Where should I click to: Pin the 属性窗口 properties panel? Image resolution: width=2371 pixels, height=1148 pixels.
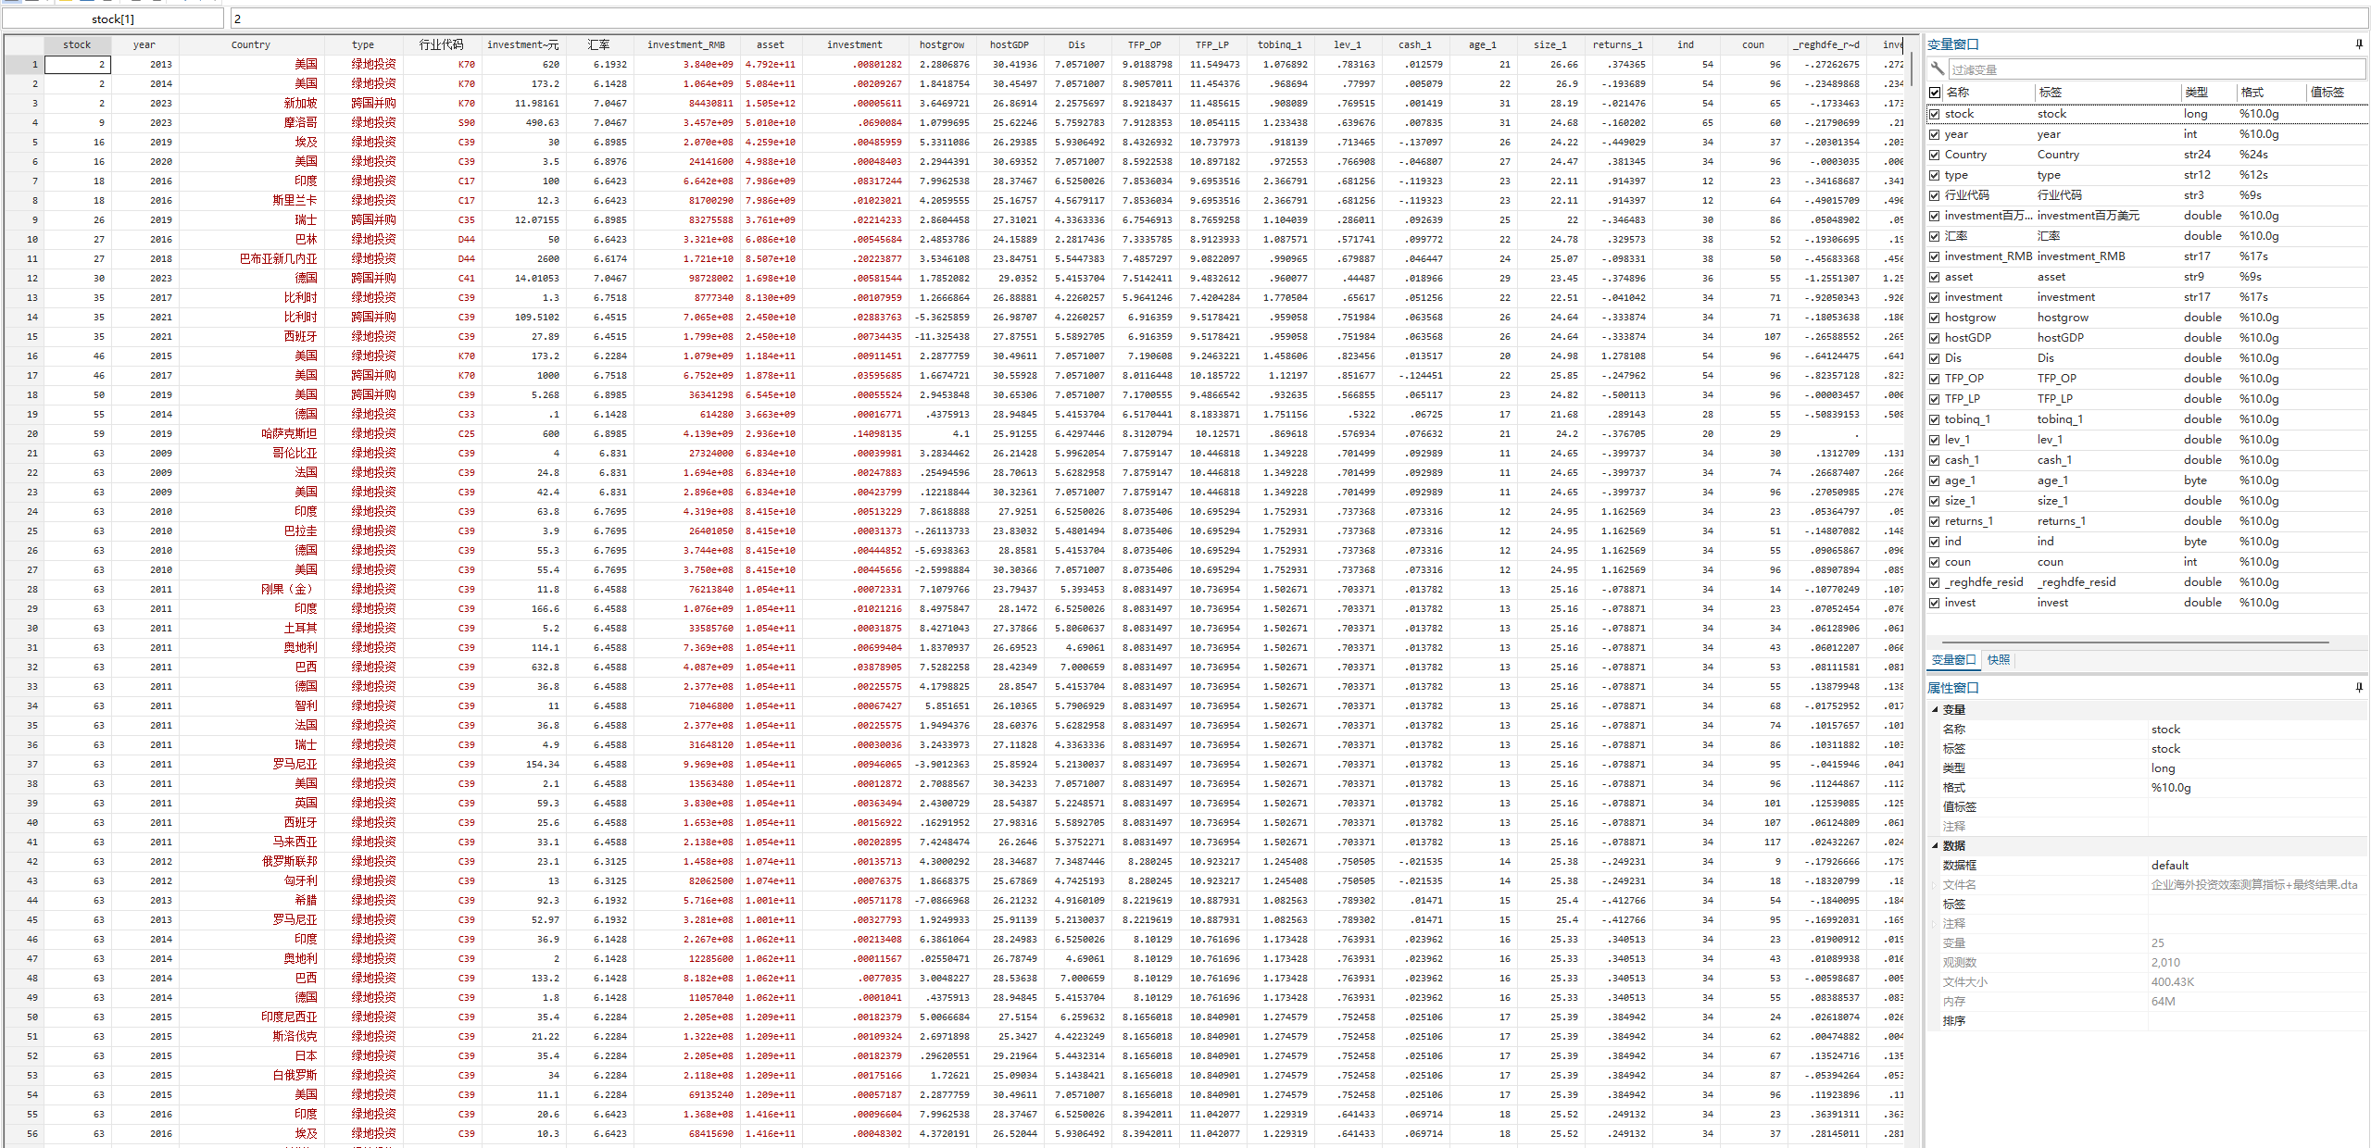click(2358, 687)
